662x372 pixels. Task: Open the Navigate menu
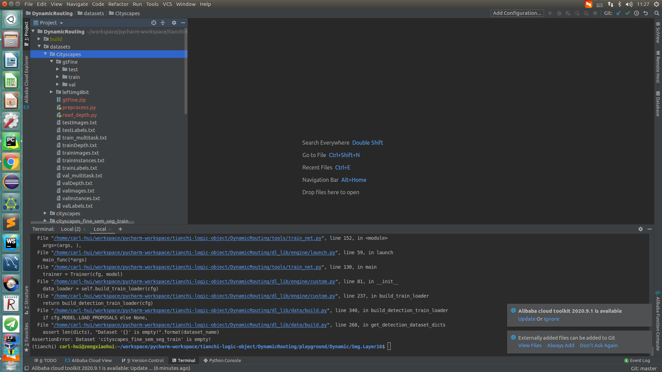point(77,4)
